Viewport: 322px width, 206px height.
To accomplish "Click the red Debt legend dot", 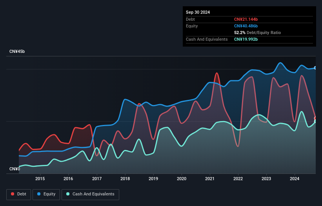I will tap(13, 194).
